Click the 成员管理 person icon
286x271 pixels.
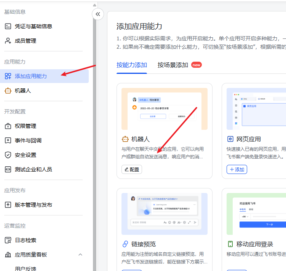(x=8, y=41)
